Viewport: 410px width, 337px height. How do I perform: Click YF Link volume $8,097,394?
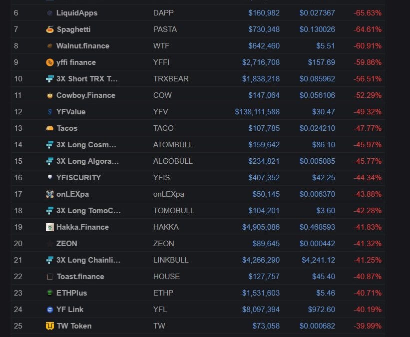click(x=261, y=309)
